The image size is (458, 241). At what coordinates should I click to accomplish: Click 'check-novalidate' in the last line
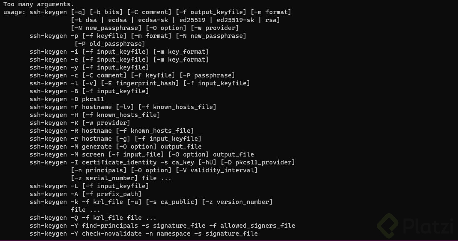[x=111, y=234]
